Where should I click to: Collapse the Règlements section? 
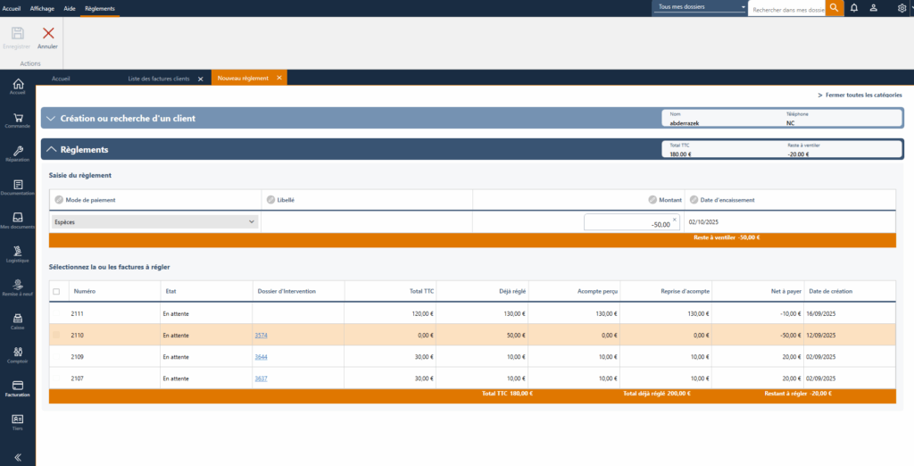52,150
